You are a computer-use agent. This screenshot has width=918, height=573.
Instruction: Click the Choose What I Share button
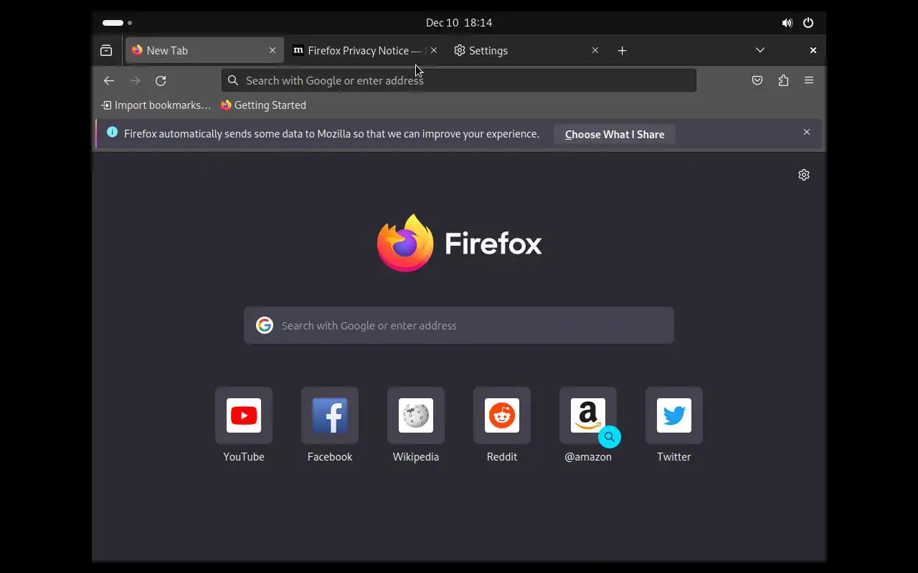[x=615, y=134]
